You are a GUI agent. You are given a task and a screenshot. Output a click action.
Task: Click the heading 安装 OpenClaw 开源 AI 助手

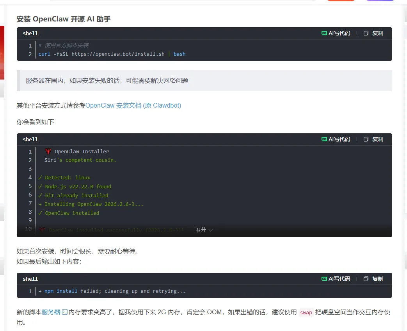click(64, 19)
